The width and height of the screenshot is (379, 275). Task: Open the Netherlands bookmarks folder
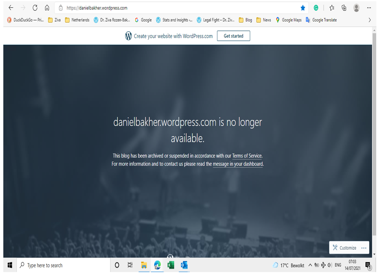coord(77,20)
